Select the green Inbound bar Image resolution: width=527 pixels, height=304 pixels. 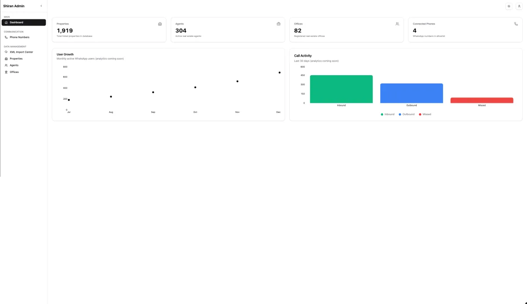pos(341,89)
